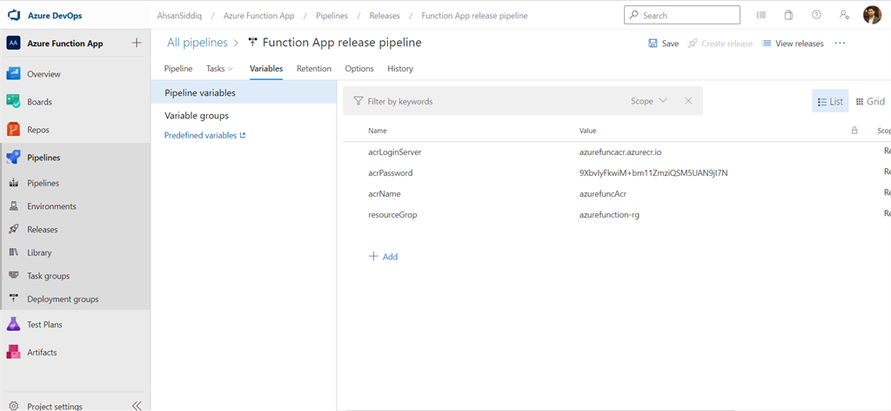Open Azure Function App breadcrumb in header
Image resolution: width=891 pixels, height=411 pixels.
[259, 16]
